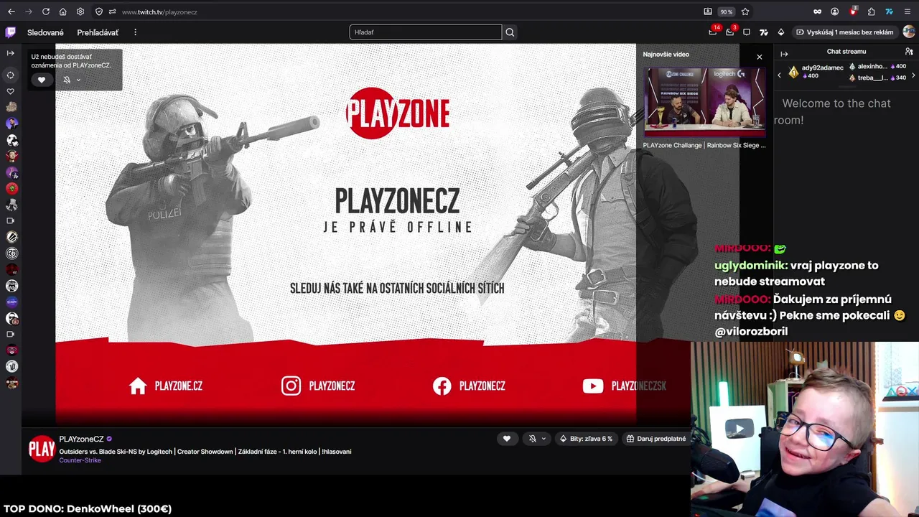Toggle notification bell in the overlay popup
This screenshot has height=517, width=919.
[67, 80]
